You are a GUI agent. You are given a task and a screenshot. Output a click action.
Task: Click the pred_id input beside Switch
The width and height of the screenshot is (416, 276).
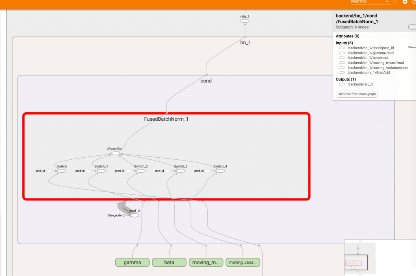[49, 171]
